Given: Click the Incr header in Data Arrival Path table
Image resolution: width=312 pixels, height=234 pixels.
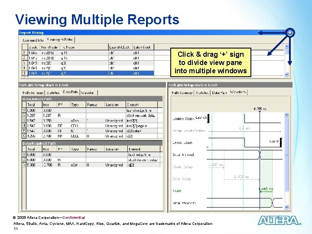Looking at the screenshot, I should tap(50, 105).
